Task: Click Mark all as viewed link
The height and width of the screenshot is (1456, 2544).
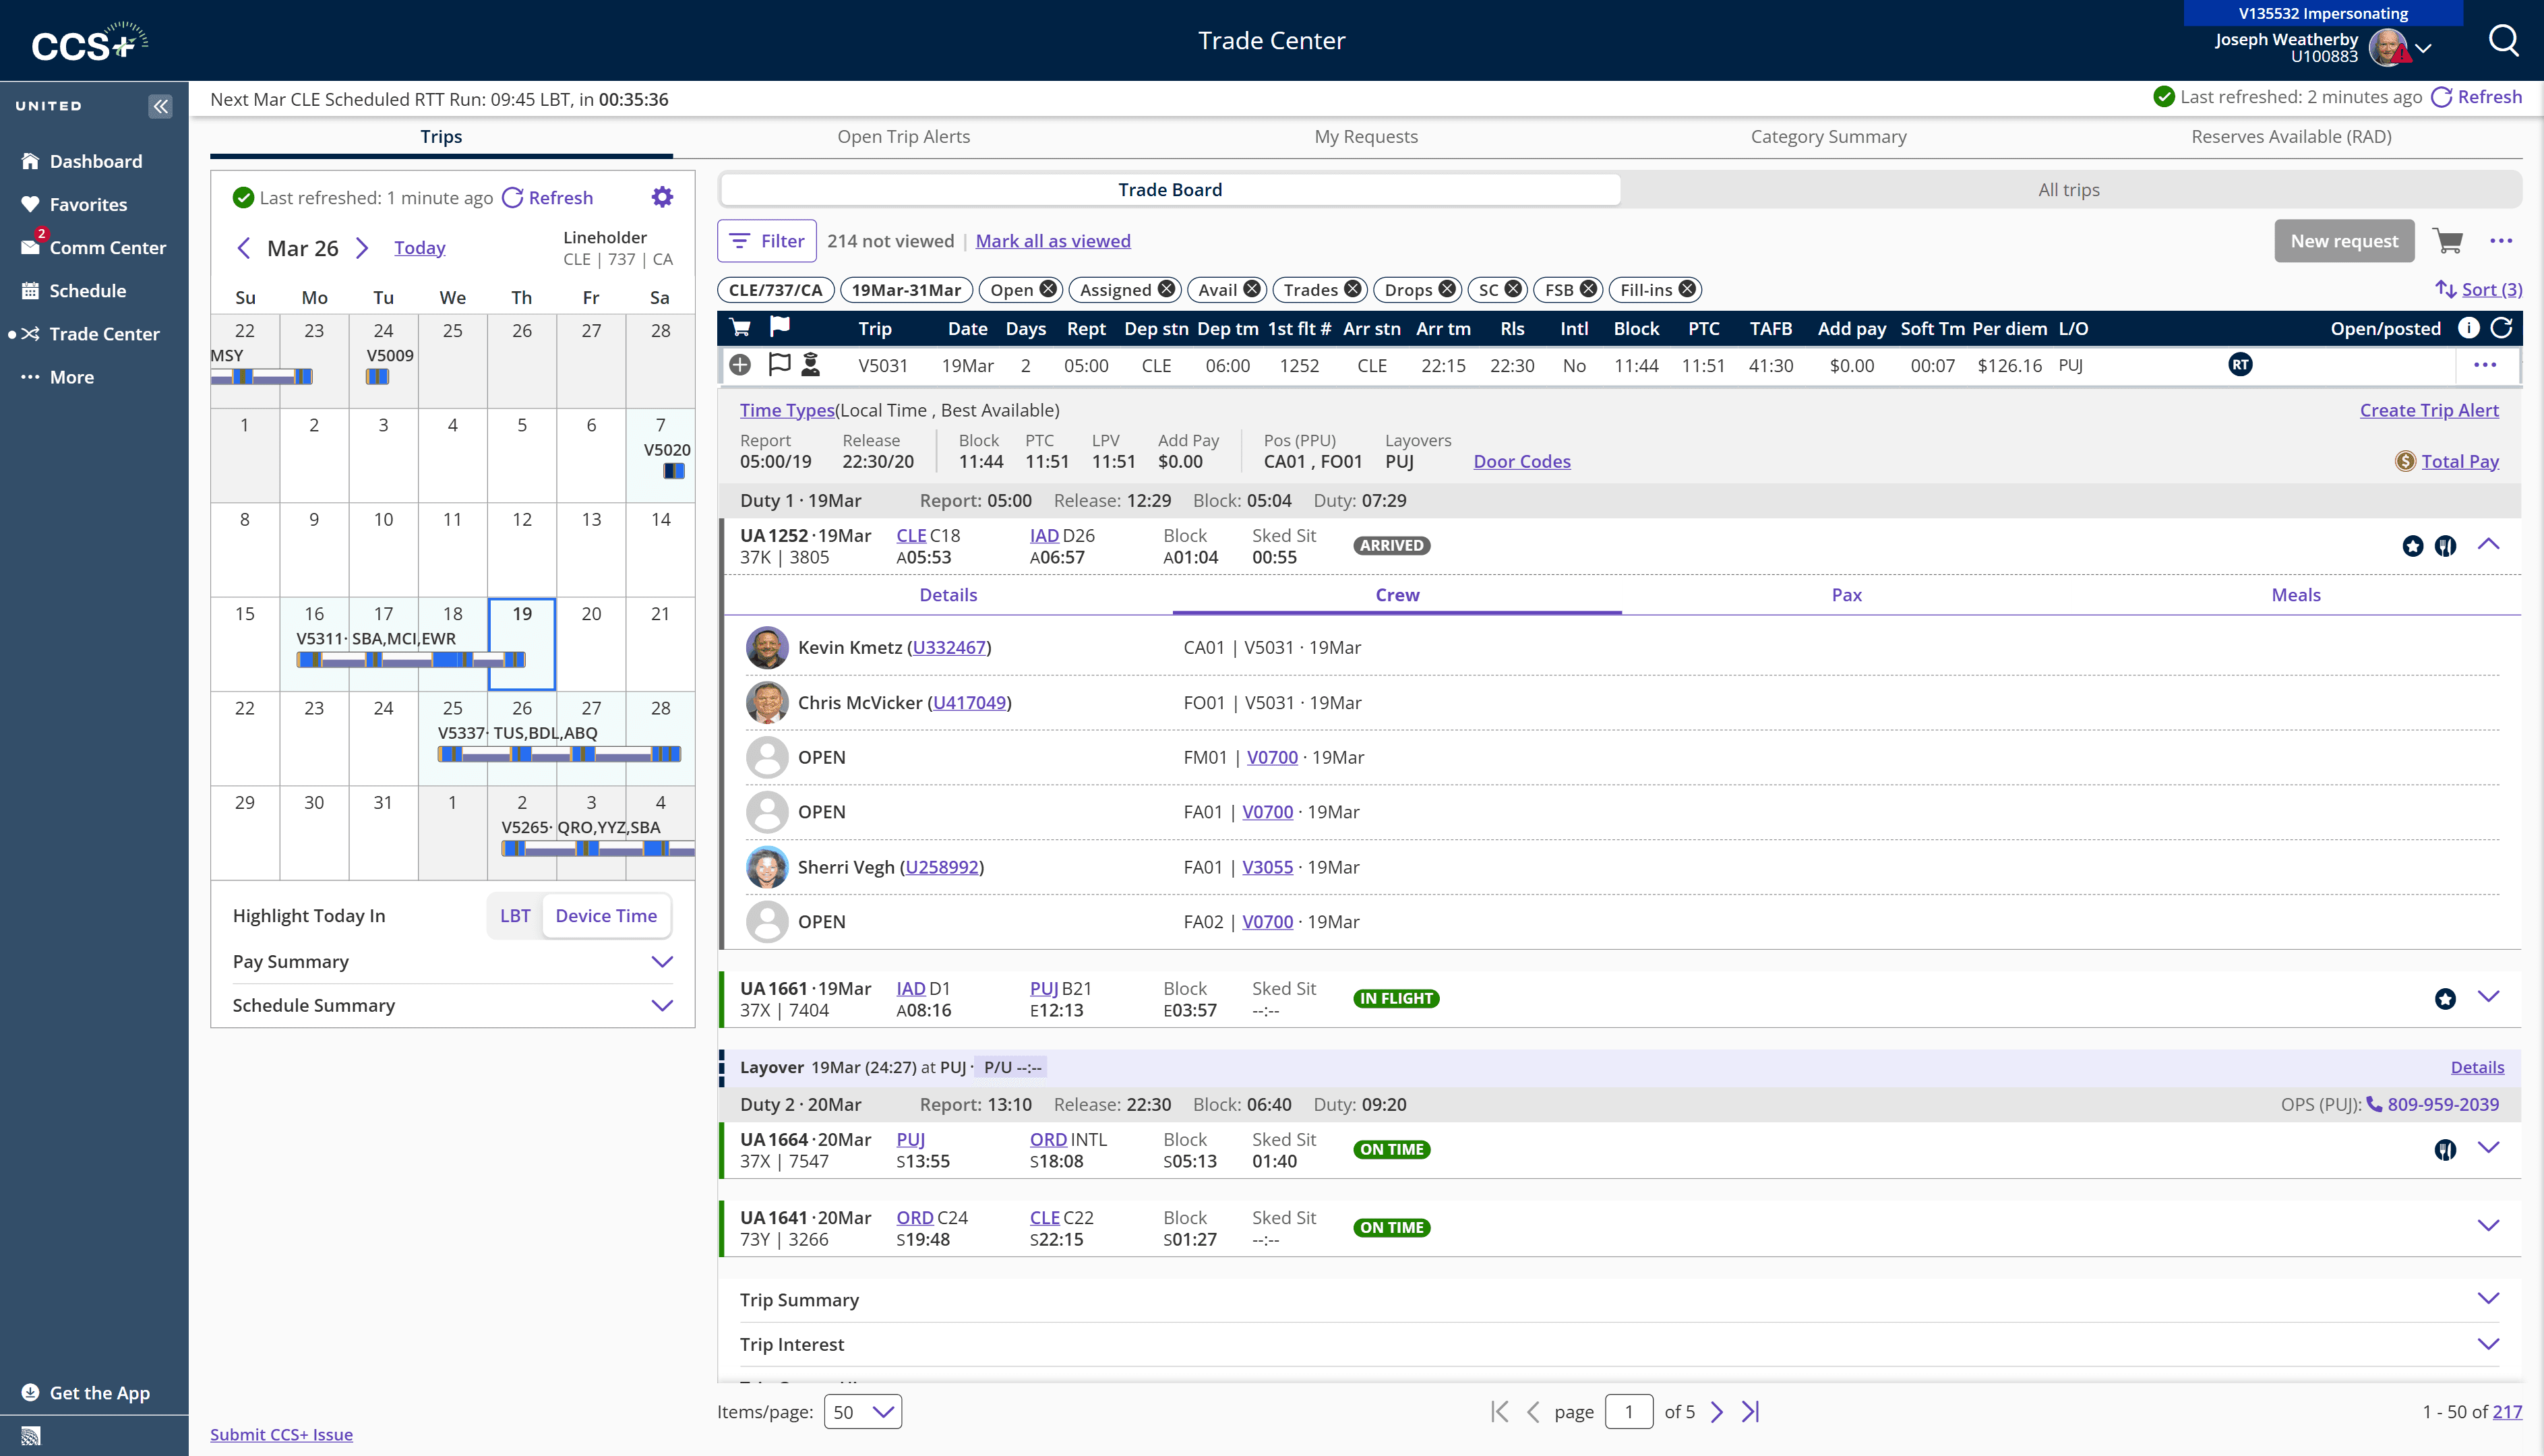Action: coord(1052,241)
